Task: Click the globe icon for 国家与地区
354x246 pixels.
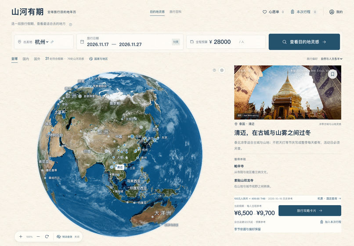Action: [x=91, y=59]
